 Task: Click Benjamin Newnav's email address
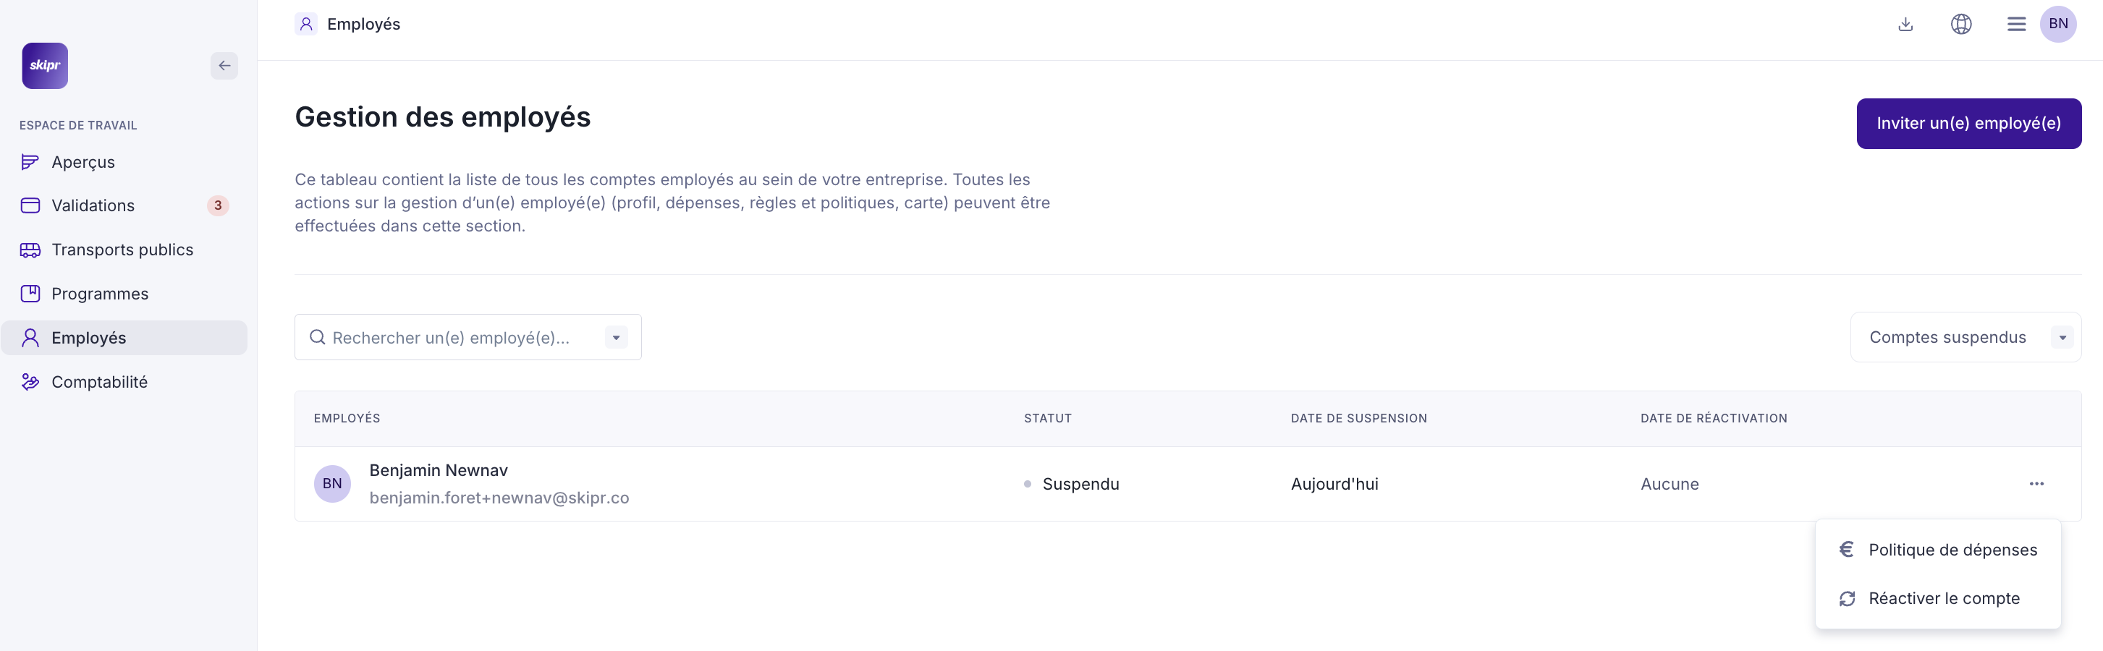coord(499,498)
